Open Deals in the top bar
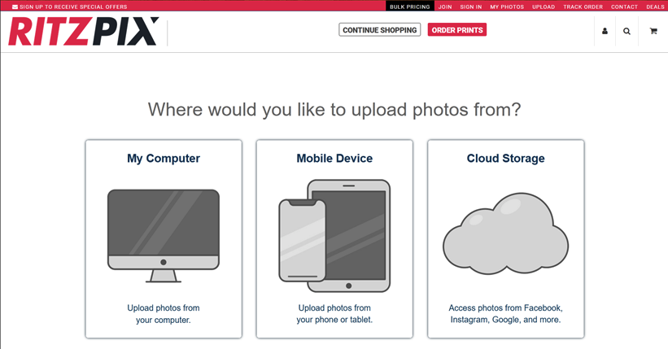Viewport: 668px width, 349px height. pyautogui.click(x=655, y=7)
